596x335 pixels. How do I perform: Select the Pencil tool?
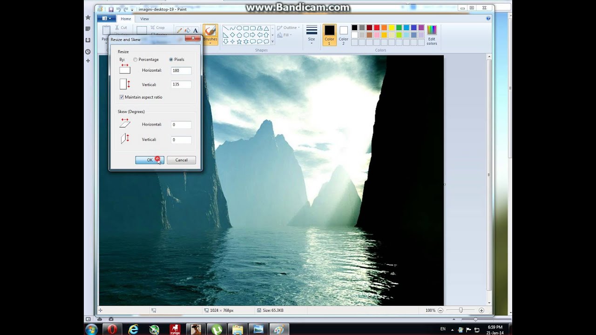tap(179, 30)
